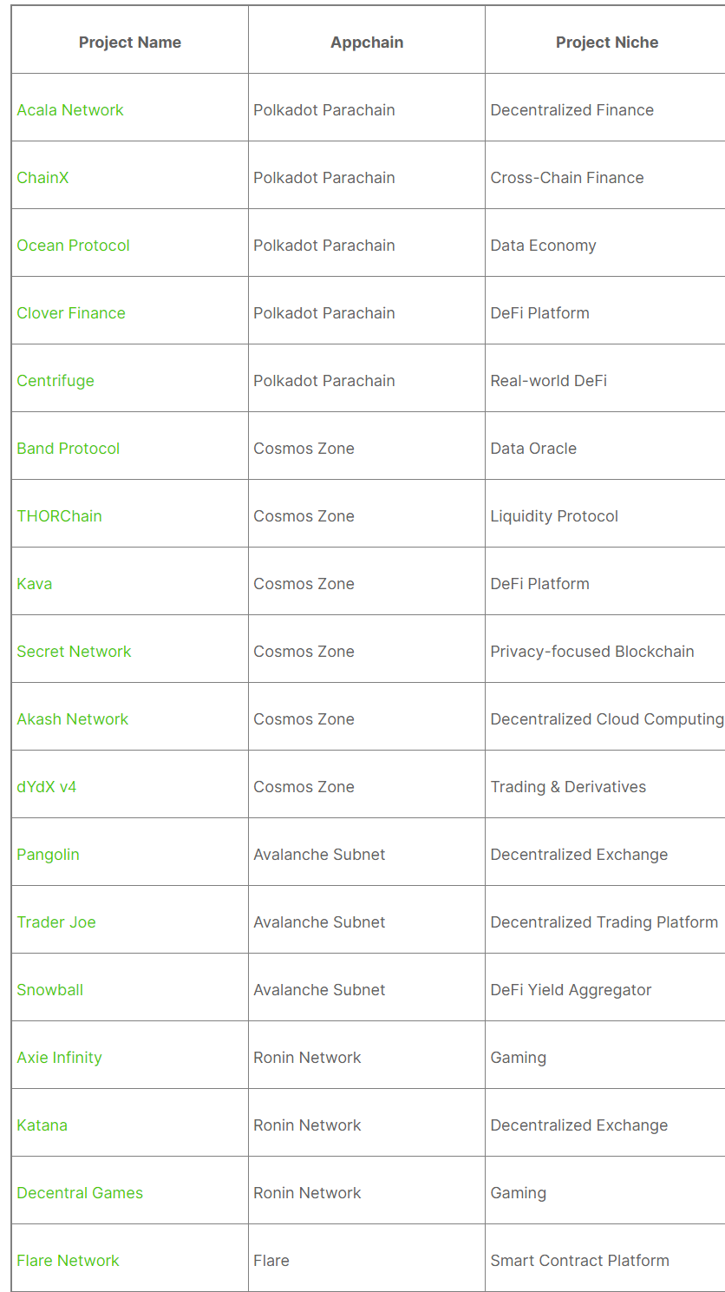Click Flare Network link
The height and width of the screenshot is (1292, 725).
point(68,1261)
